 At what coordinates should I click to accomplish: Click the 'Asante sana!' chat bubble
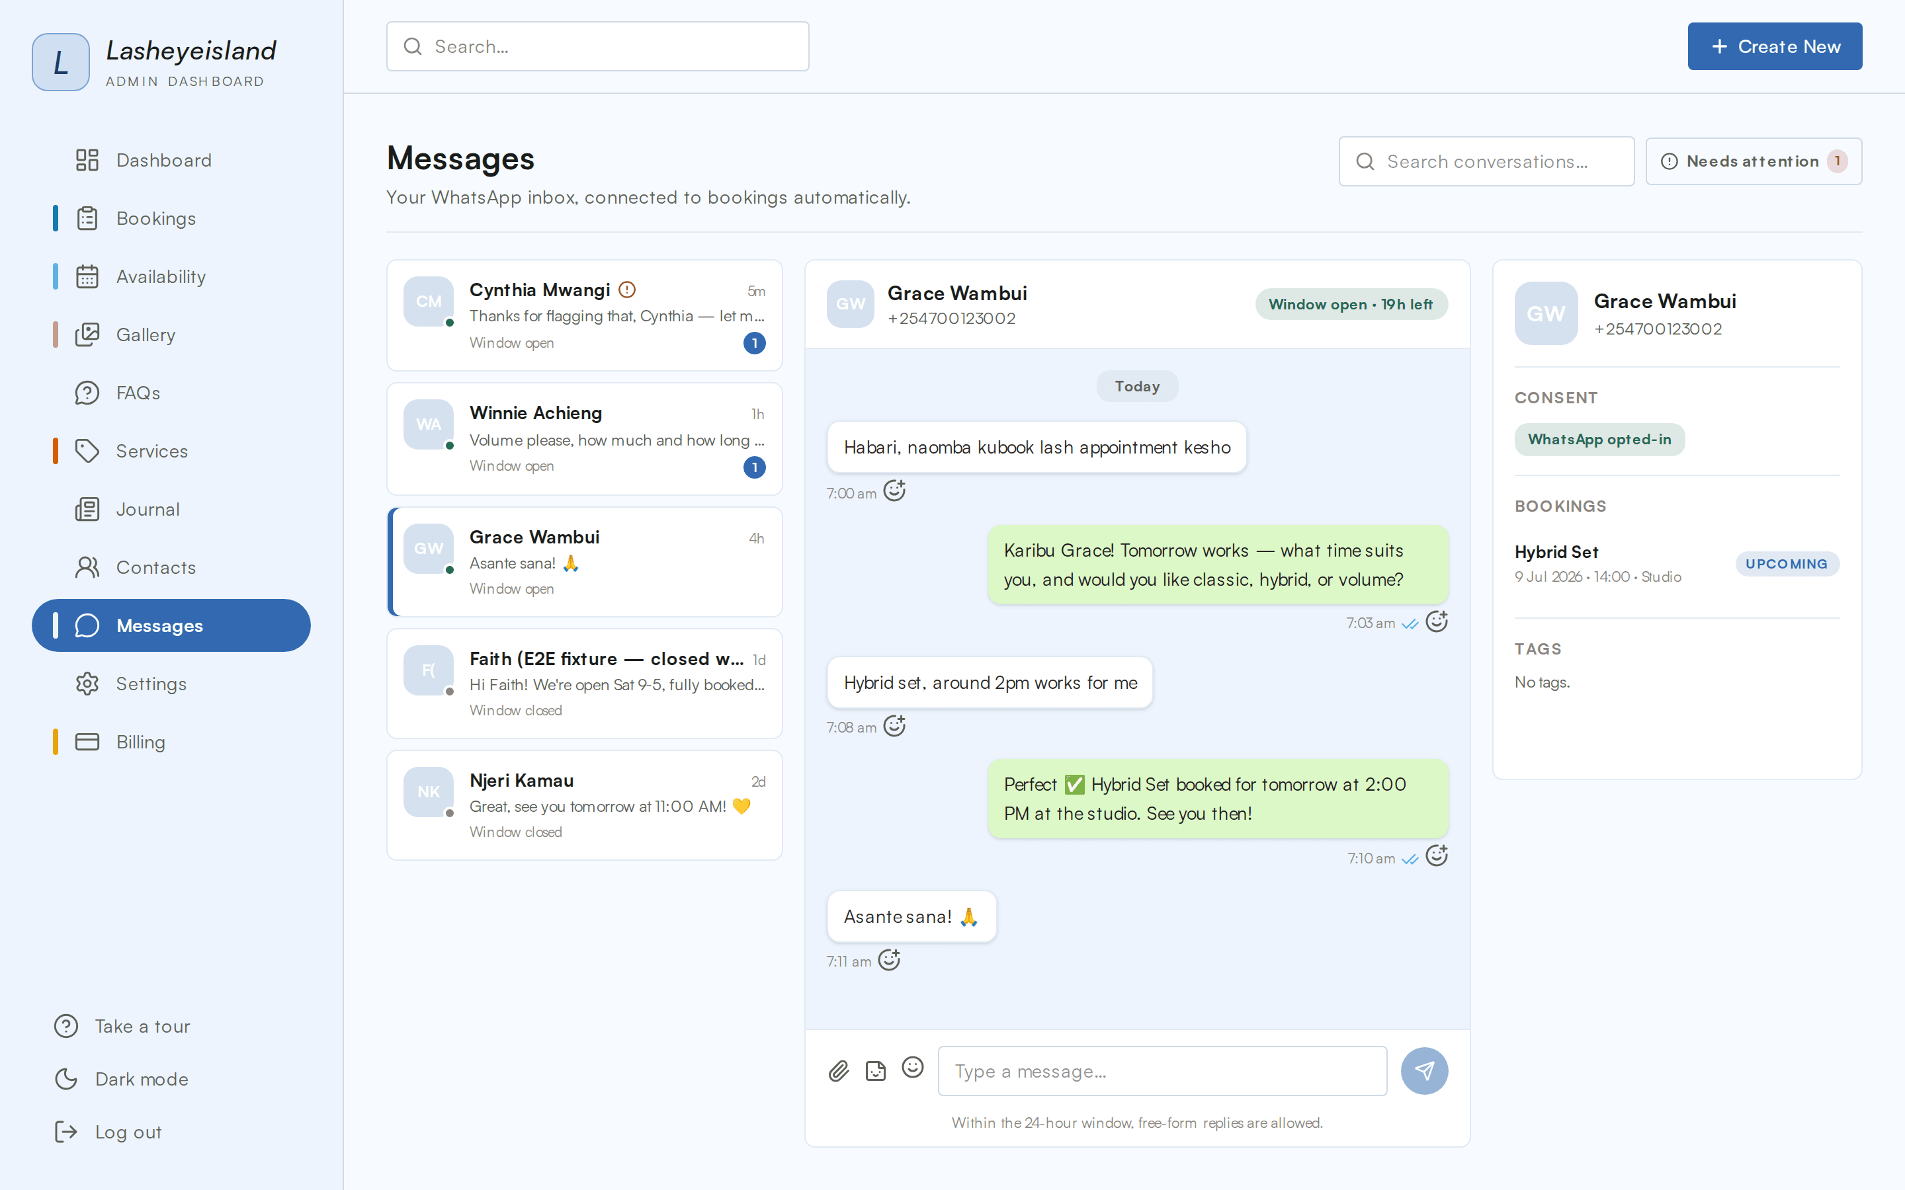click(x=911, y=917)
